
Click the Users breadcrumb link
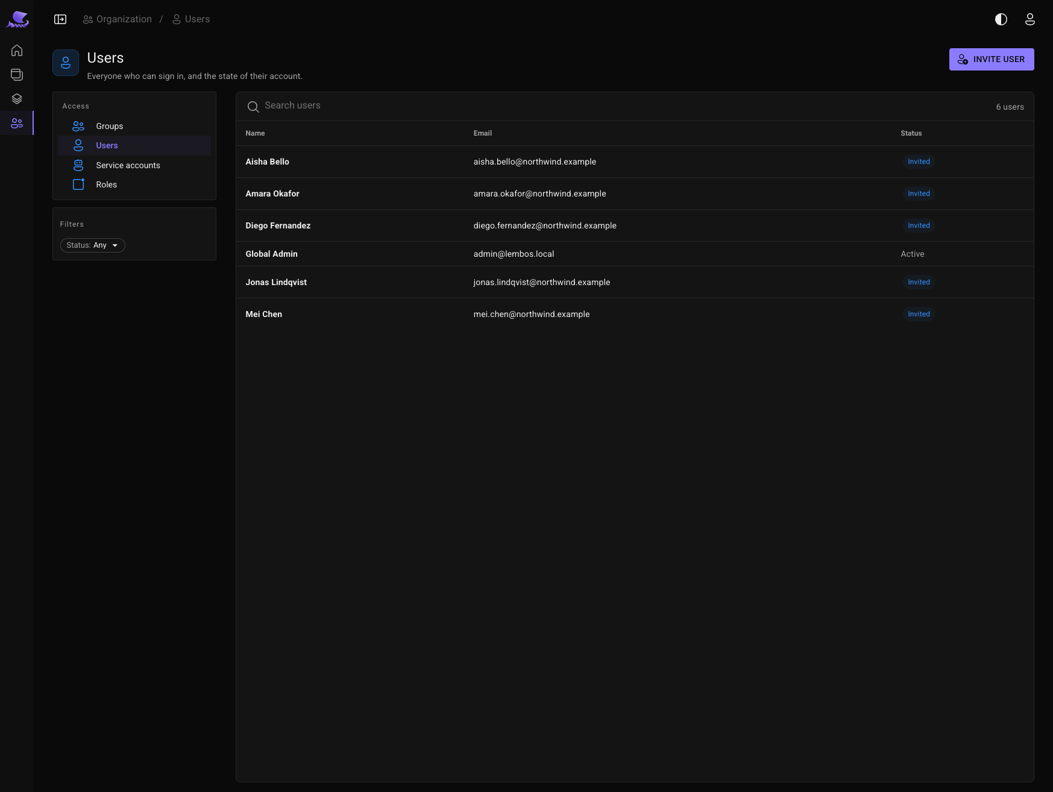click(x=191, y=19)
